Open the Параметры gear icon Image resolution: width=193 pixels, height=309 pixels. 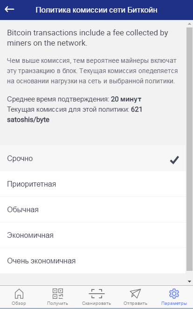point(174,294)
